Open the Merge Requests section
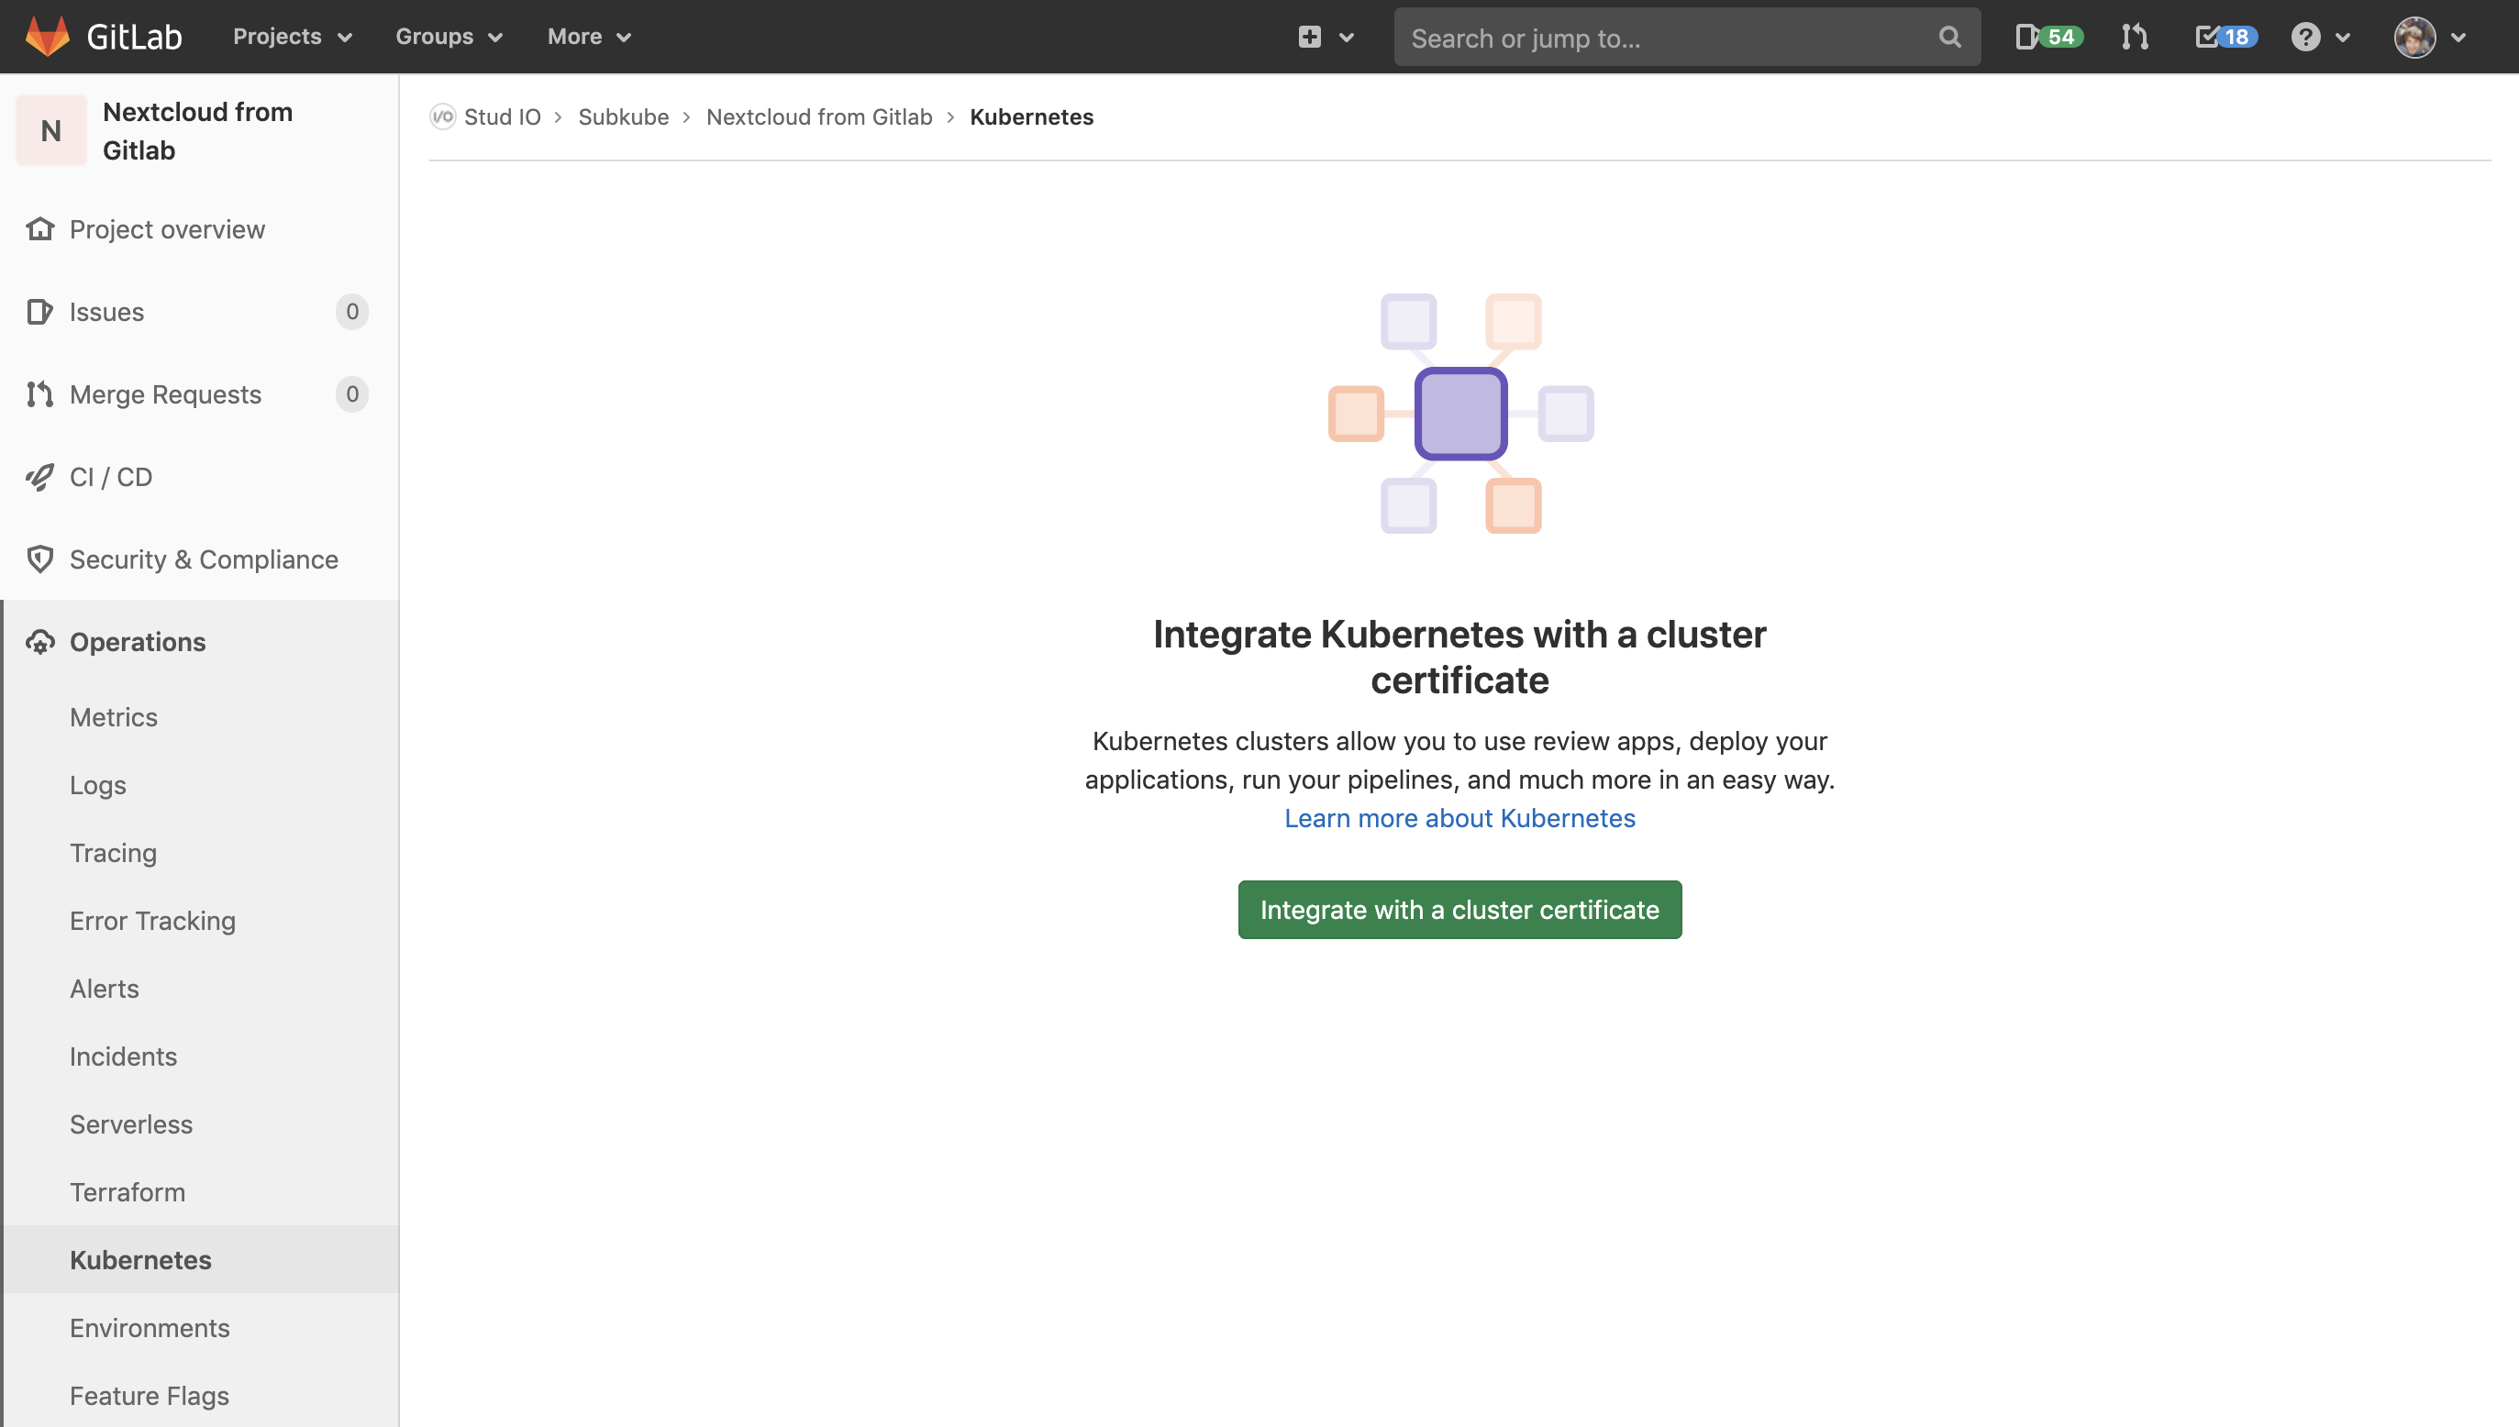This screenshot has width=2519, height=1427. (x=165, y=394)
